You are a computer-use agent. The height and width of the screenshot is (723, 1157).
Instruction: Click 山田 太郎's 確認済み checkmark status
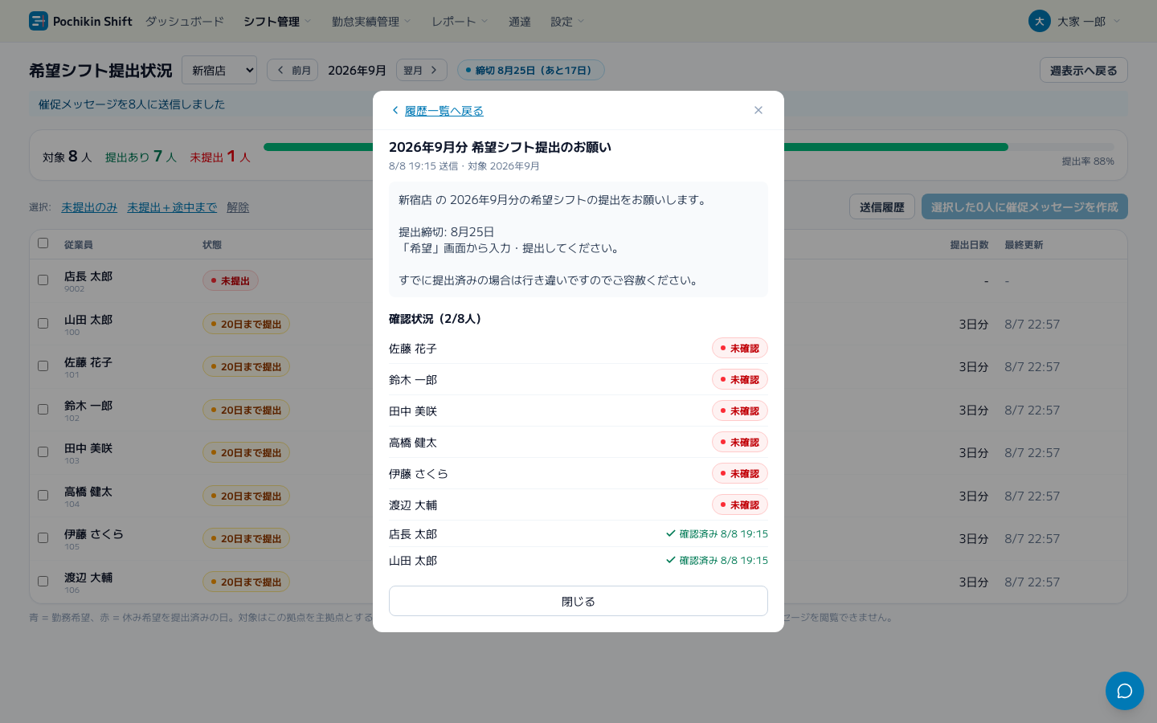717,560
